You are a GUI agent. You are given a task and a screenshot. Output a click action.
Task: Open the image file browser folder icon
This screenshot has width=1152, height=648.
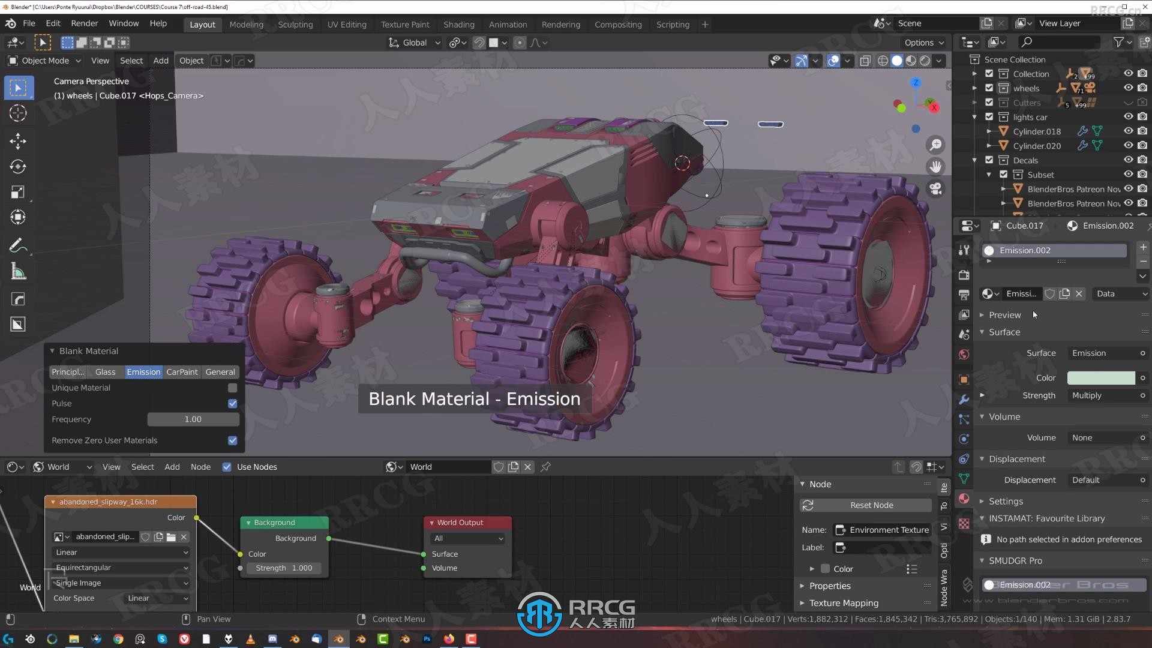click(171, 537)
